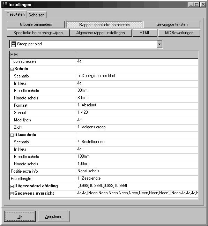This screenshot has width=208, height=226.
Task: Open Gewijzigde teksten
Action: click(172, 24)
